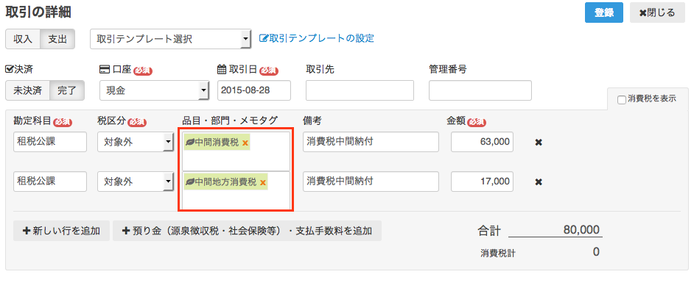The height and width of the screenshot is (291, 694).
Task: Open the 現金 account dropdown
Action: 154,90
